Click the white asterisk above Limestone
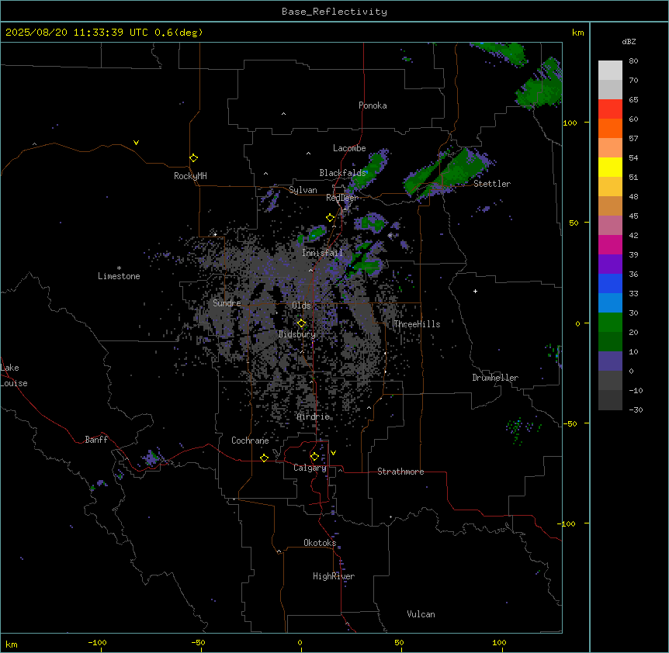Screen dimensions: 669x653 click(119, 268)
